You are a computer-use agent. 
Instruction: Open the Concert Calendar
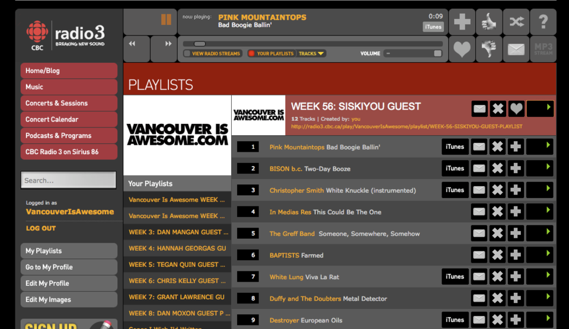pos(69,119)
